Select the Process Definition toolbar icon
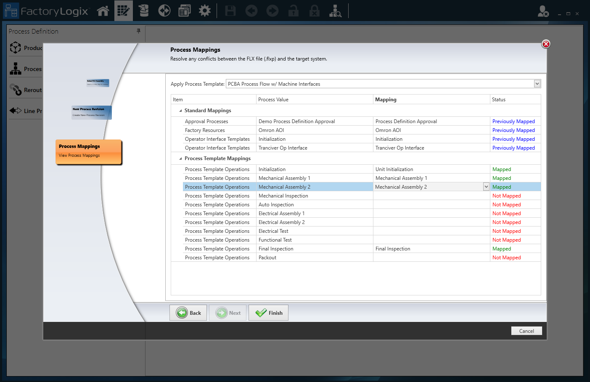This screenshot has height=382, width=590. pos(123,11)
